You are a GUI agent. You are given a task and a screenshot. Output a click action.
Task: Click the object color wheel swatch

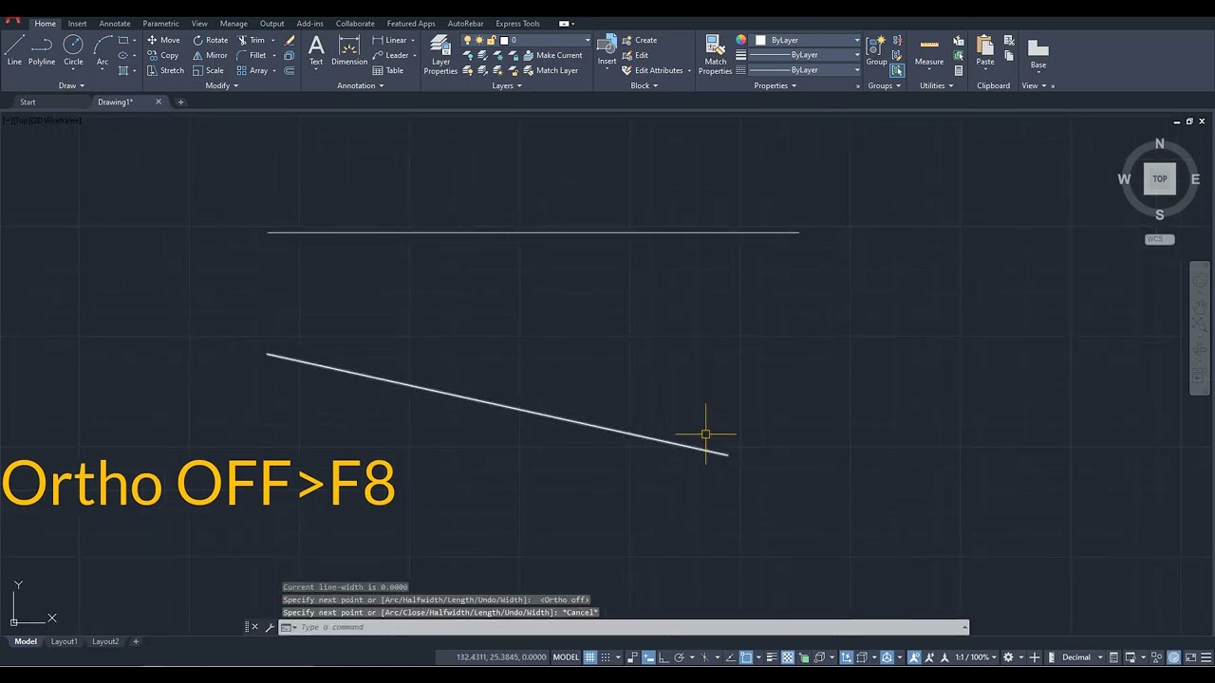pyautogui.click(x=740, y=40)
